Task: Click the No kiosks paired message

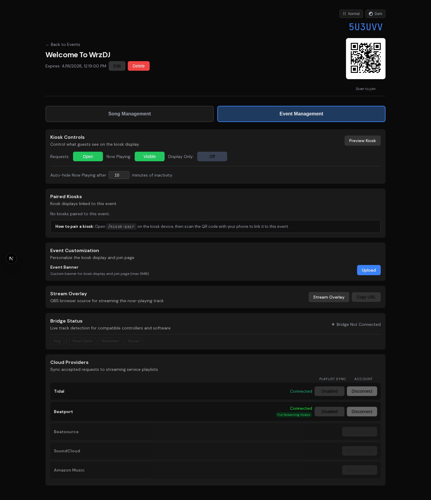Action: [80, 214]
